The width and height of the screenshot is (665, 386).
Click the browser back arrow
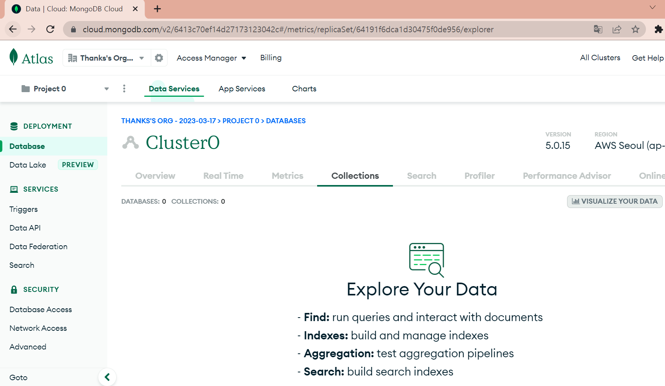[x=13, y=29]
